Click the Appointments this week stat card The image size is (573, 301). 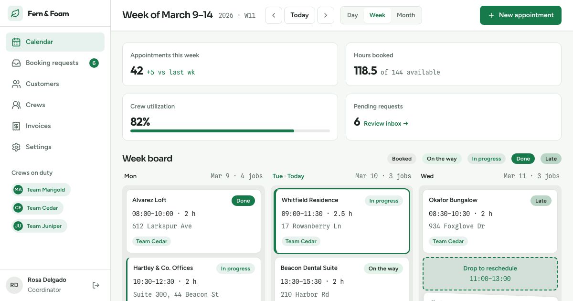pyautogui.click(x=230, y=64)
